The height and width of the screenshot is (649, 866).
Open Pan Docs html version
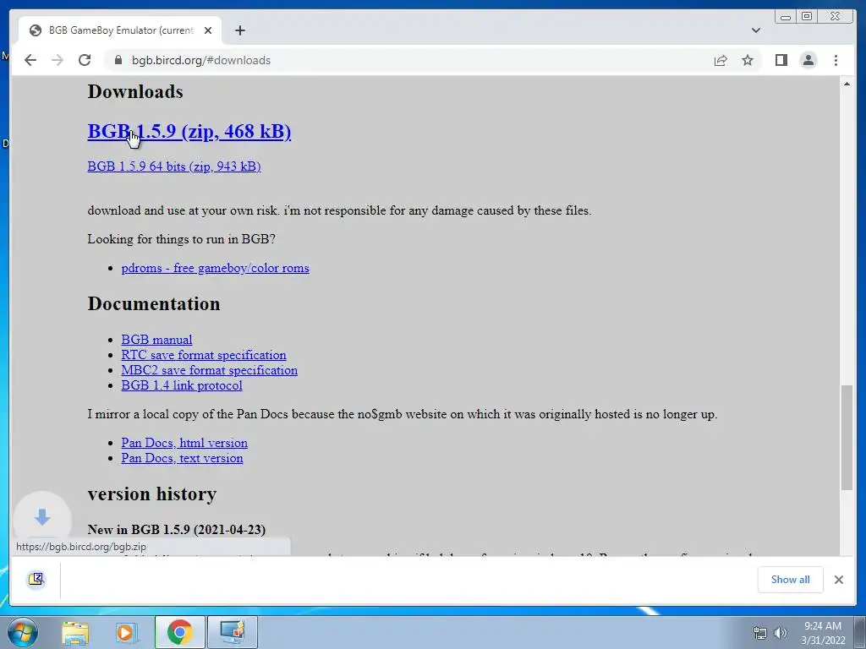tap(184, 443)
